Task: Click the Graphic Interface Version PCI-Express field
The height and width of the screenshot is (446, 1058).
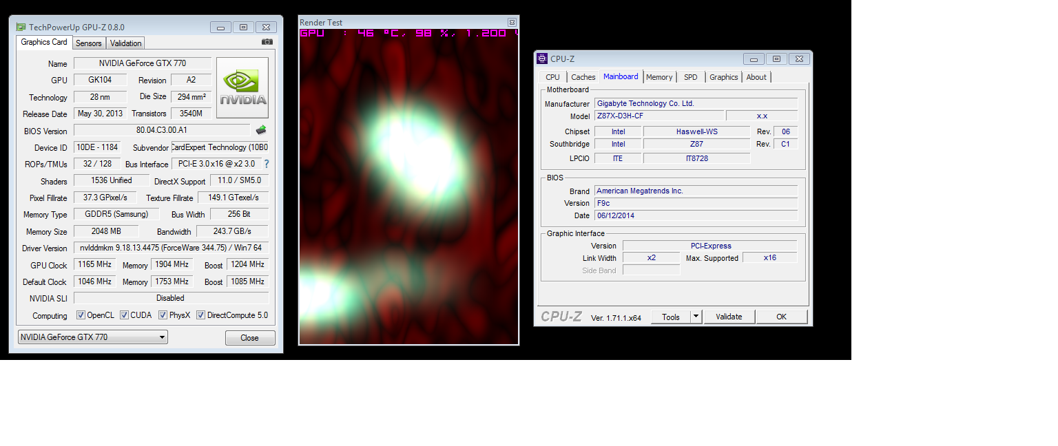Action: (710, 246)
